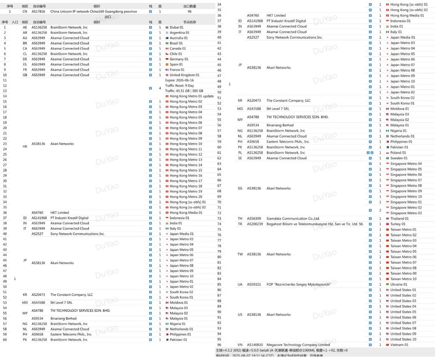Viewport: 435px width, 358px height.
Task: Select the 'China Unicom IP network China169 Guangdong province' cell
Action: [93, 11]
